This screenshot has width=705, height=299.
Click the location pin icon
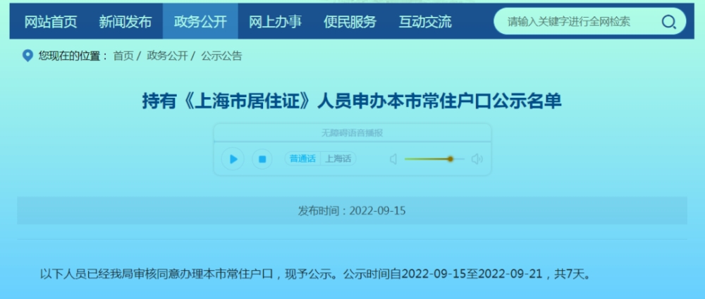28,56
